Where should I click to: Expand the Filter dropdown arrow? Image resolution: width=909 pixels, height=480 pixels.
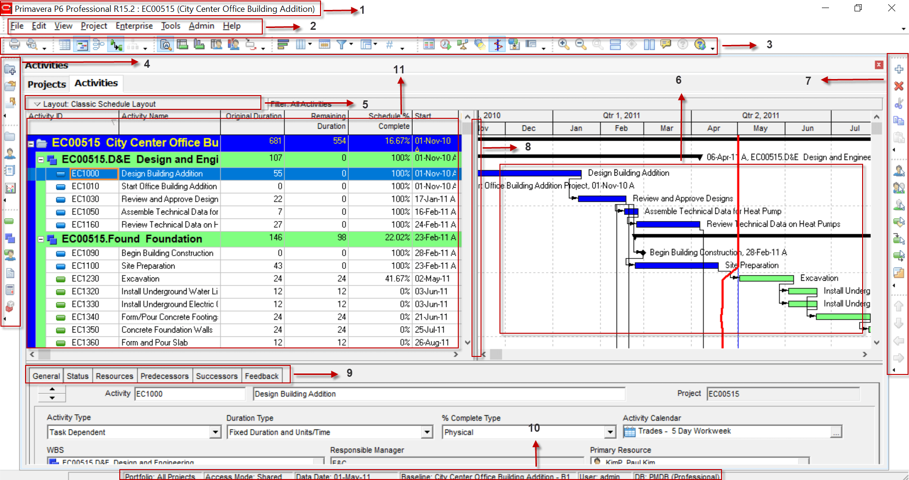351,44
